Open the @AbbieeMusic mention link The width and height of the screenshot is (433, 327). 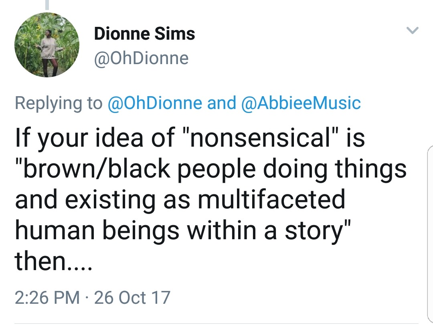[301, 103]
